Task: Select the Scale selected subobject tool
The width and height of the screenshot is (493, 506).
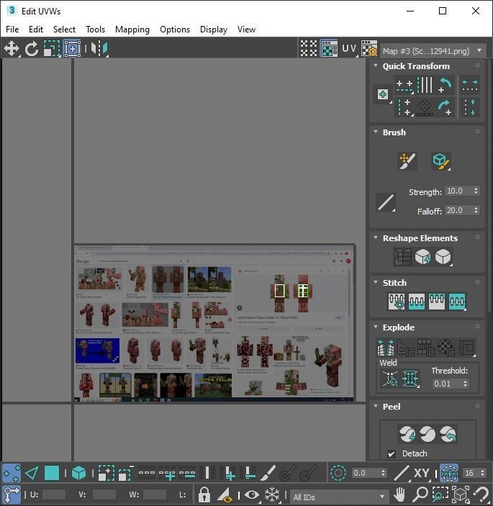Action: pos(52,49)
